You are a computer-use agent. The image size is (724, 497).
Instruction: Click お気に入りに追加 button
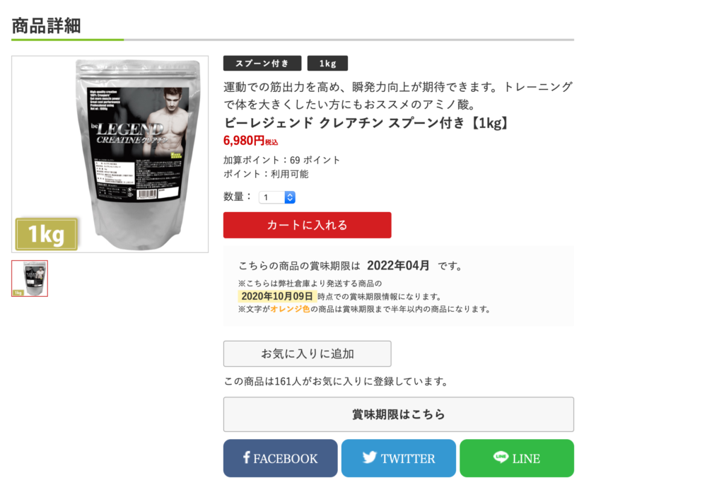pyautogui.click(x=307, y=353)
